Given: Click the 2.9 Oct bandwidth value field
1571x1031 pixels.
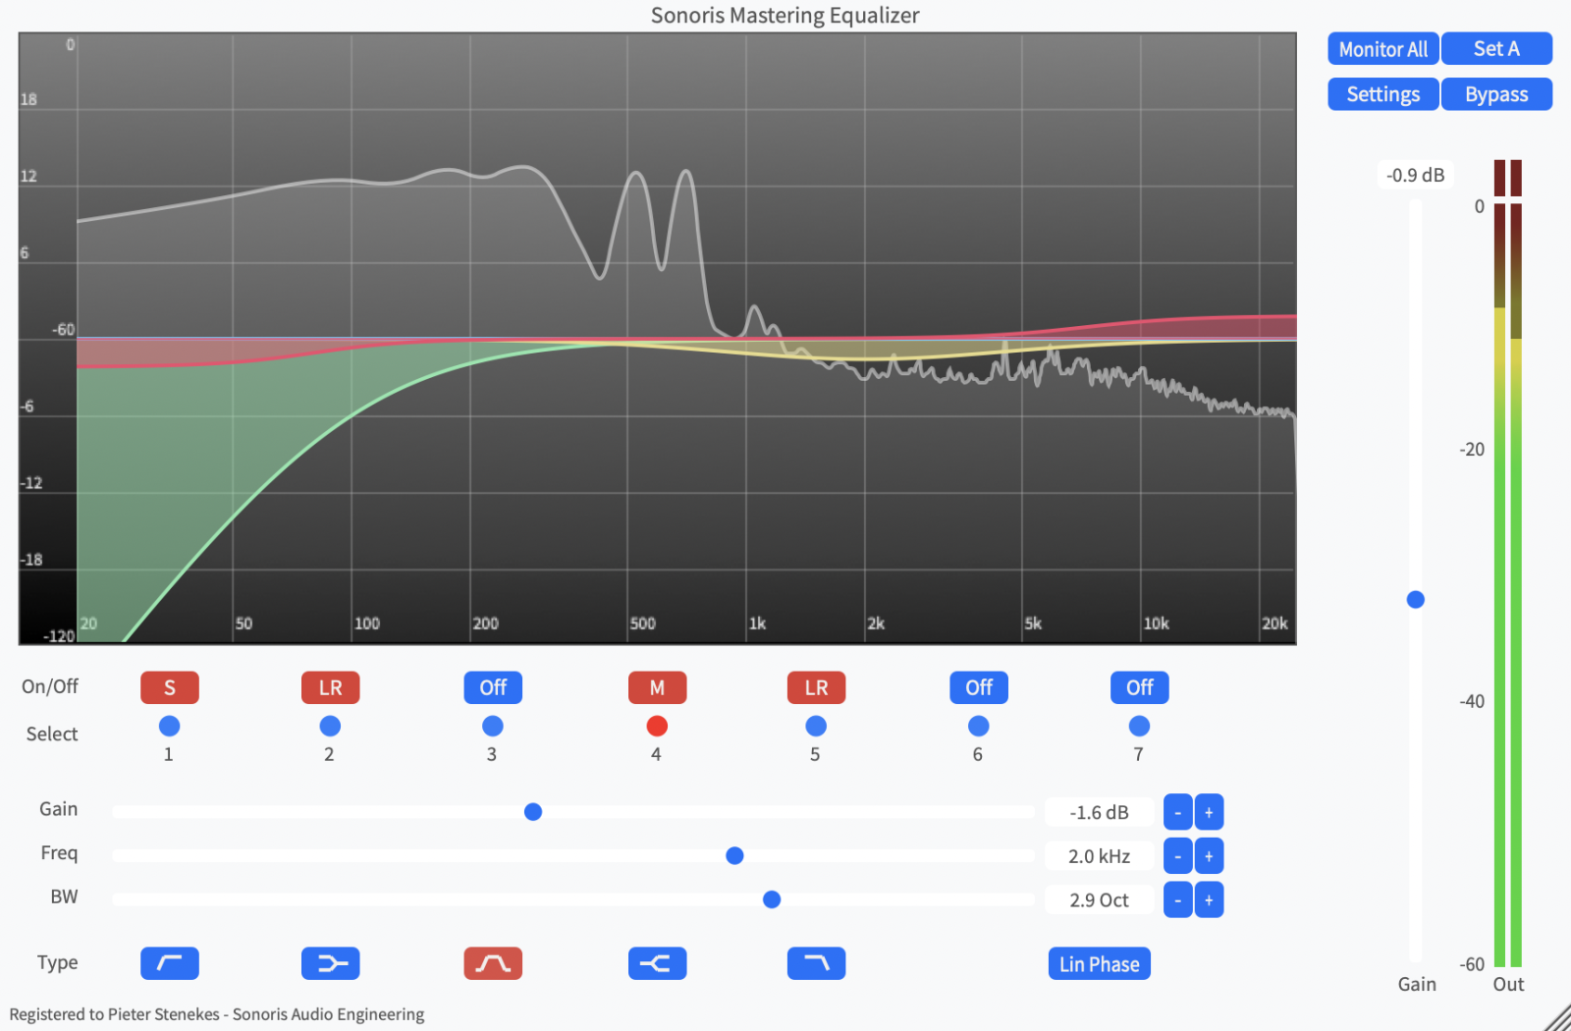Looking at the screenshot, I should [1099, 899].
